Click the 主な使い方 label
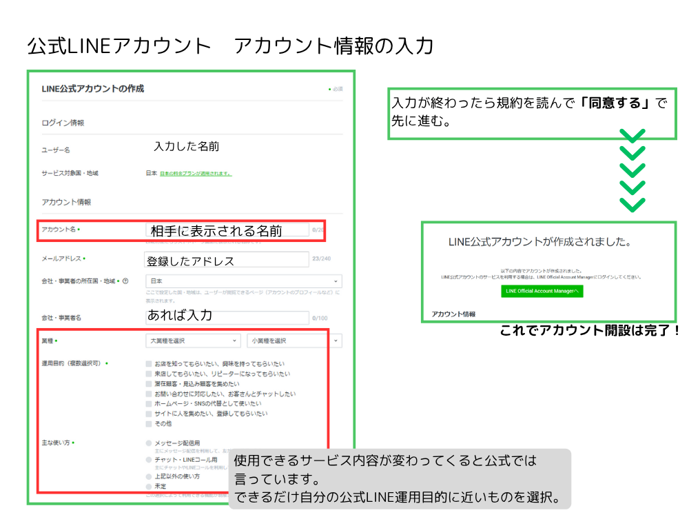The width and height of the screenshot is (689, 517). click(56, 443)
